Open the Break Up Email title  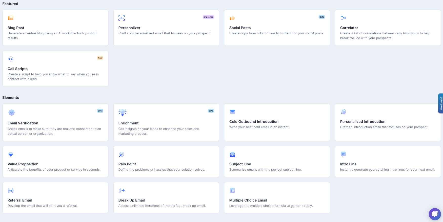point(131,200)
